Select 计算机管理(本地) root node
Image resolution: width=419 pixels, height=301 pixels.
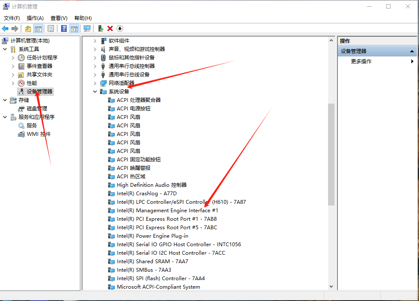click(30, 41)
